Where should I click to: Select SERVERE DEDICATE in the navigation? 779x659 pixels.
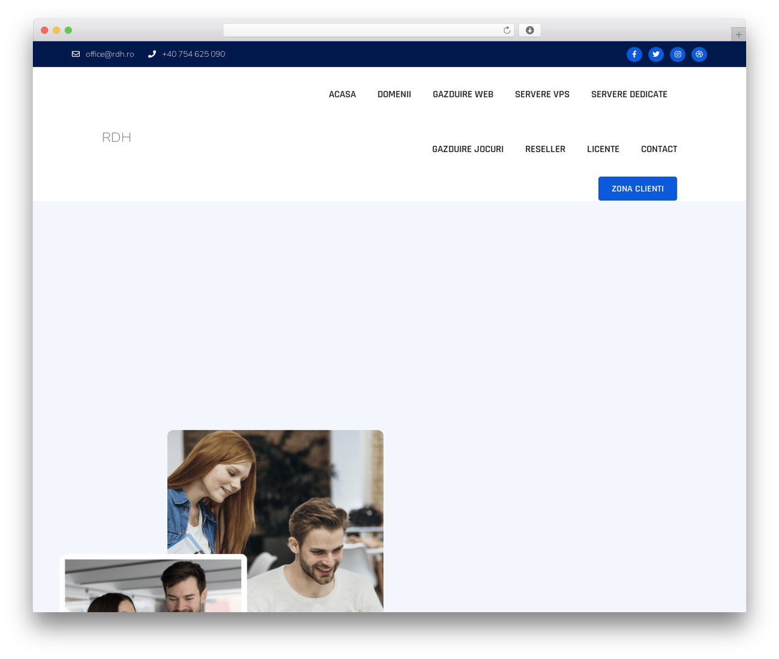tap(629, 94)
